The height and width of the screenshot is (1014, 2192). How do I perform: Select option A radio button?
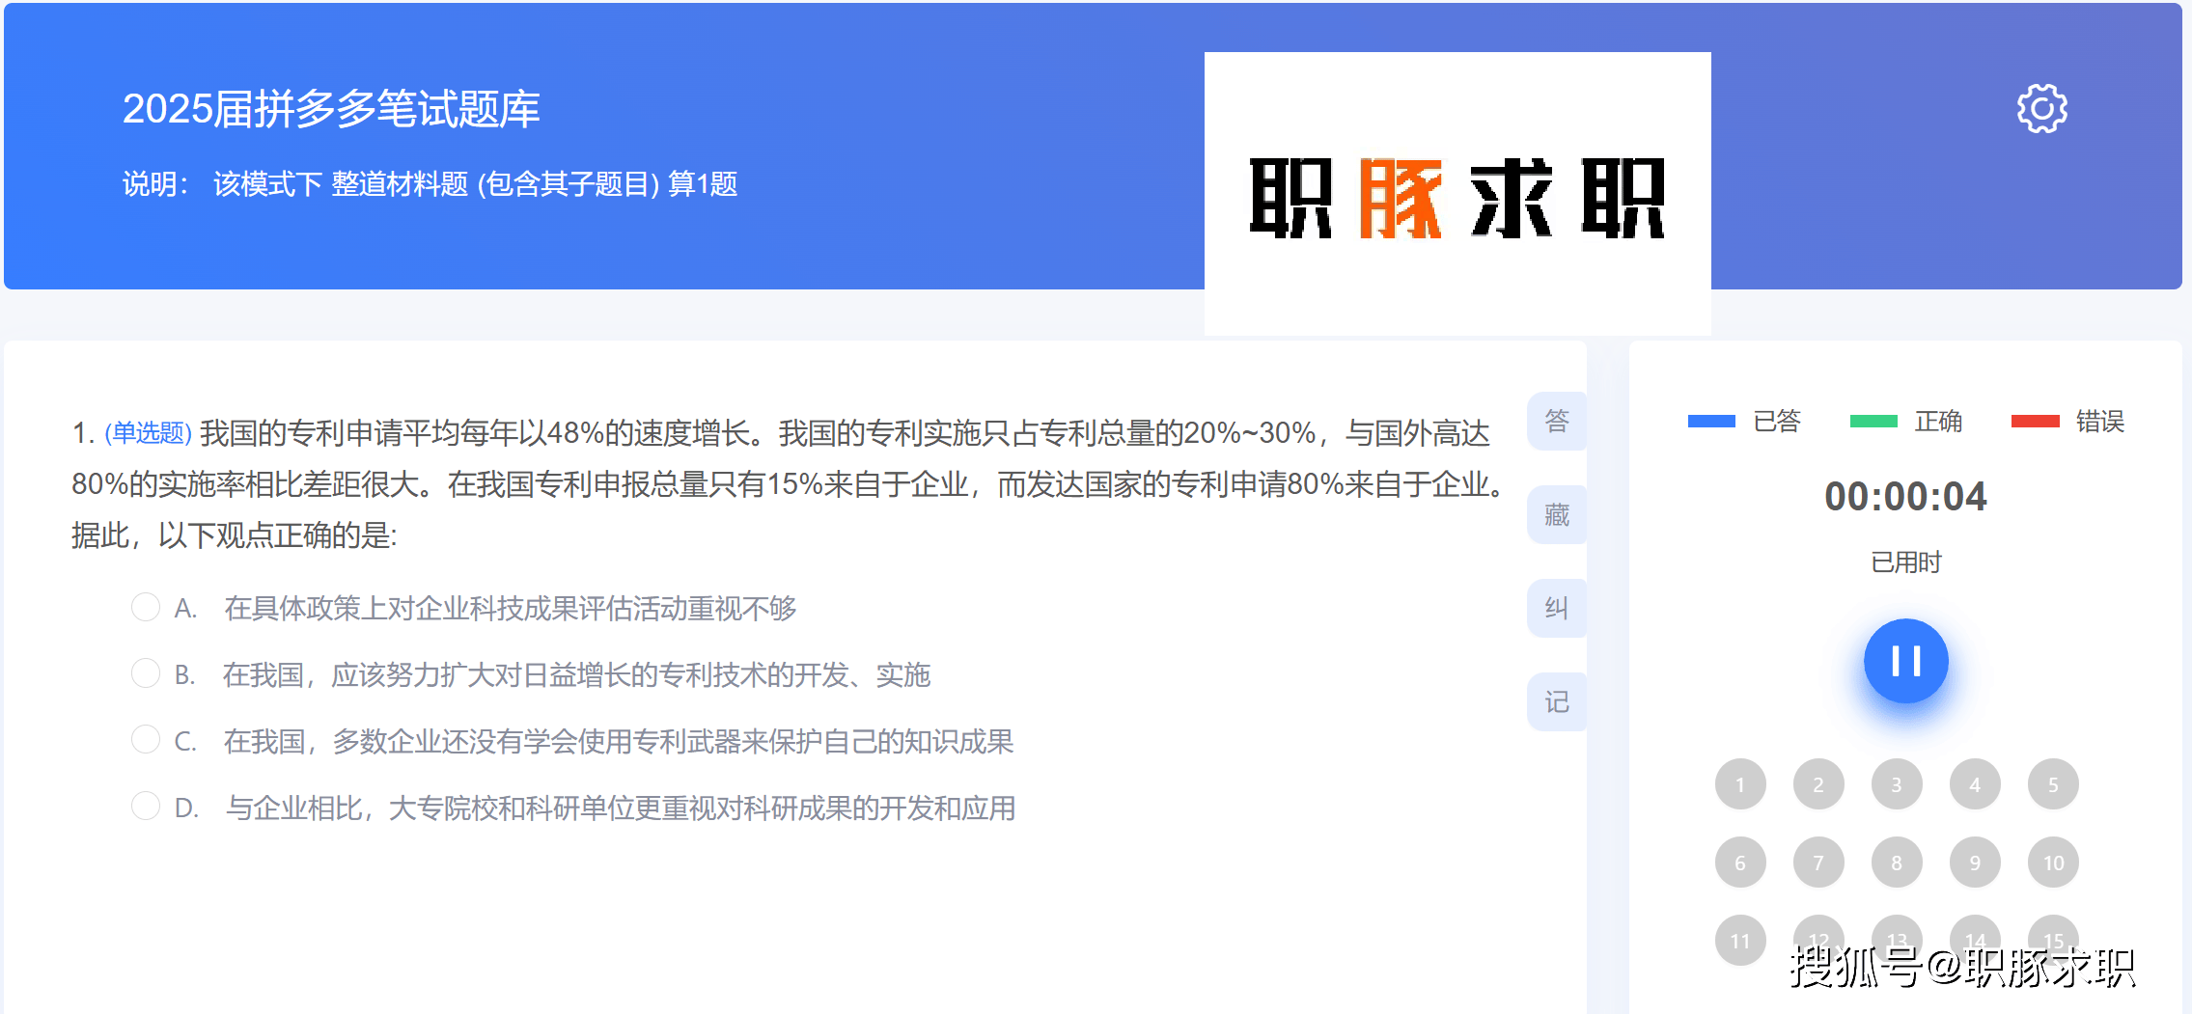[x=146, y=607]
